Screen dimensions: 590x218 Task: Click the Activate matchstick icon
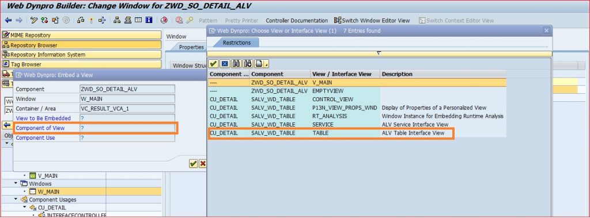point(90,20)
